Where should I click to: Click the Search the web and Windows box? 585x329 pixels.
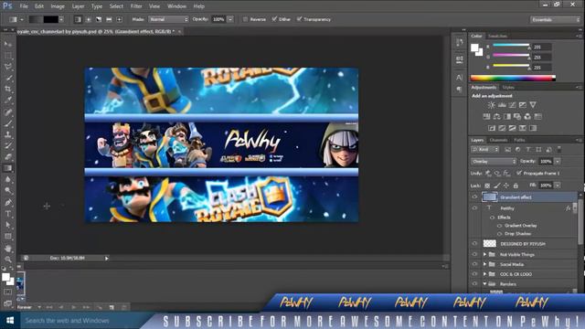coord(84,321)
